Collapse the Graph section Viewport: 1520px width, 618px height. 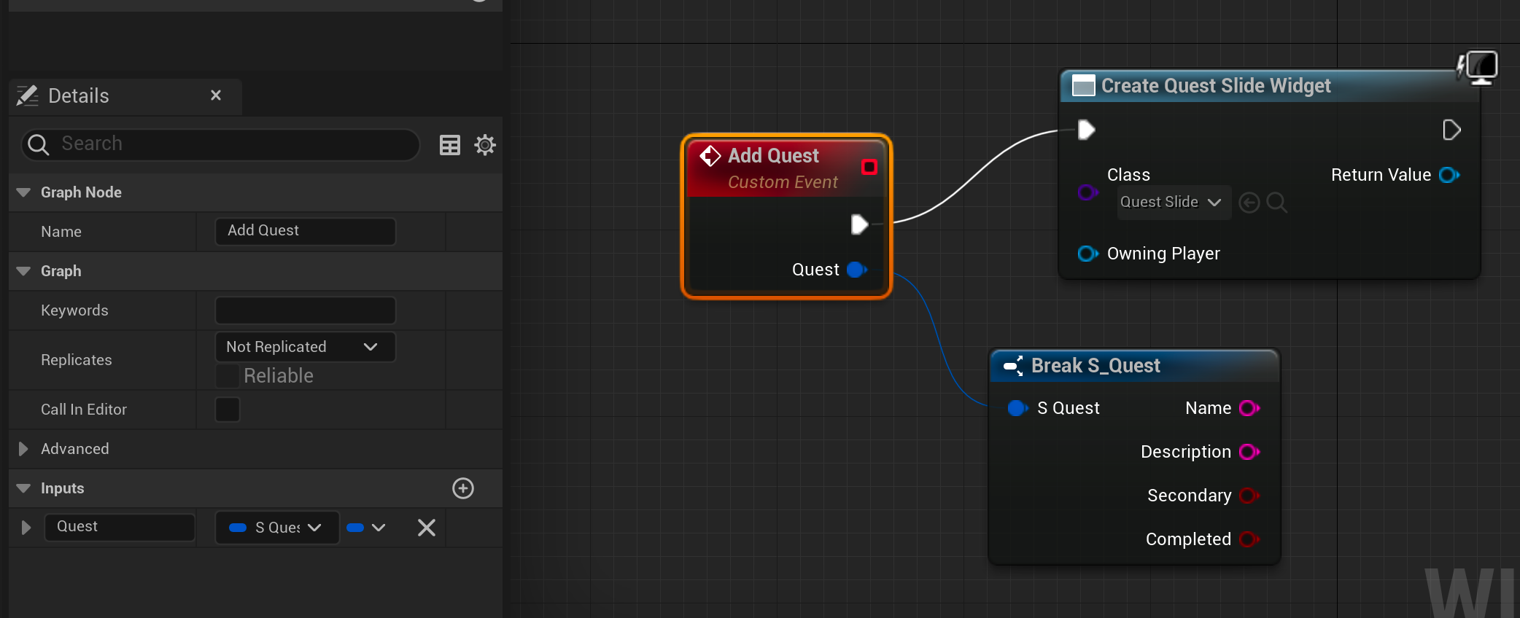23,271
